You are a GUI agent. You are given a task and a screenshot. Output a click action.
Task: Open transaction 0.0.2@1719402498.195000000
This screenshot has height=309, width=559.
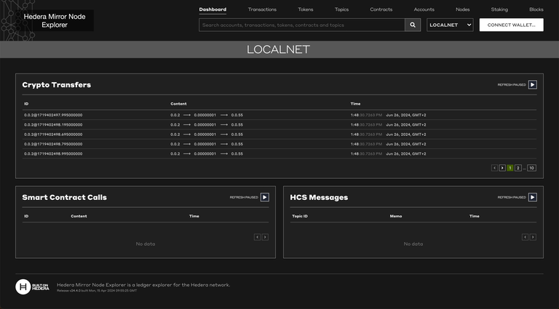(53, 124)
